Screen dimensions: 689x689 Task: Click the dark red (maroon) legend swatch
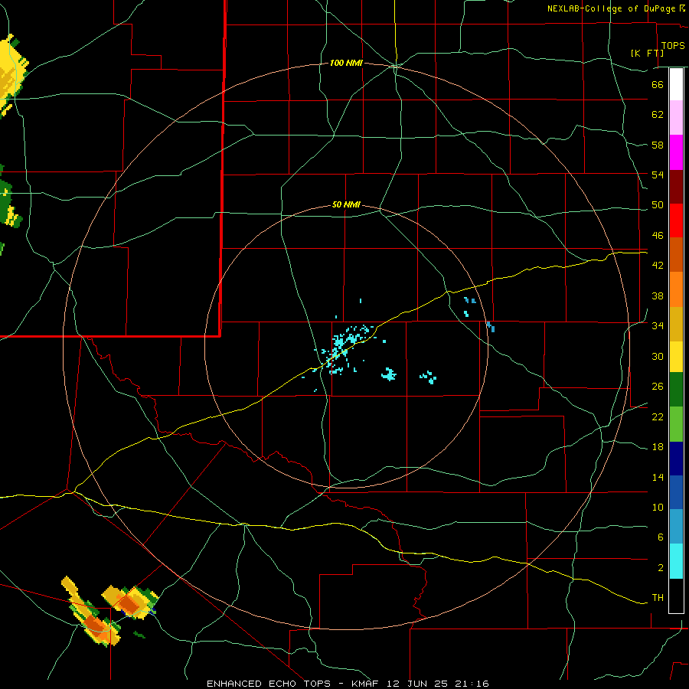[x=676, y=187]
